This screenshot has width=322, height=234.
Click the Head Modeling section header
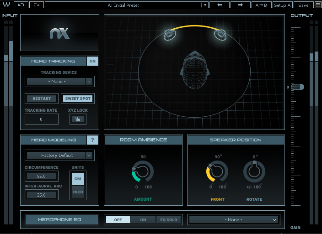[54, 140]
